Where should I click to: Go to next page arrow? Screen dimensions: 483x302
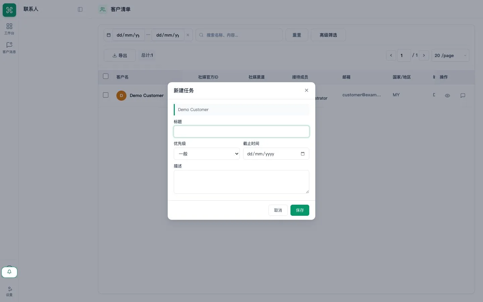[x=424, y=55]
